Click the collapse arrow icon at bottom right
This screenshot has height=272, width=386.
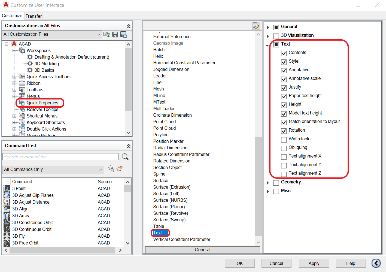376,263
